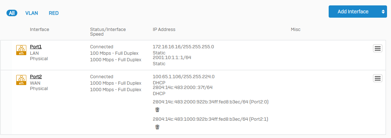Delete the Port2:1 alias with trash icon
391x138 pixels.
pyautogui.click(x=157, y=127)
